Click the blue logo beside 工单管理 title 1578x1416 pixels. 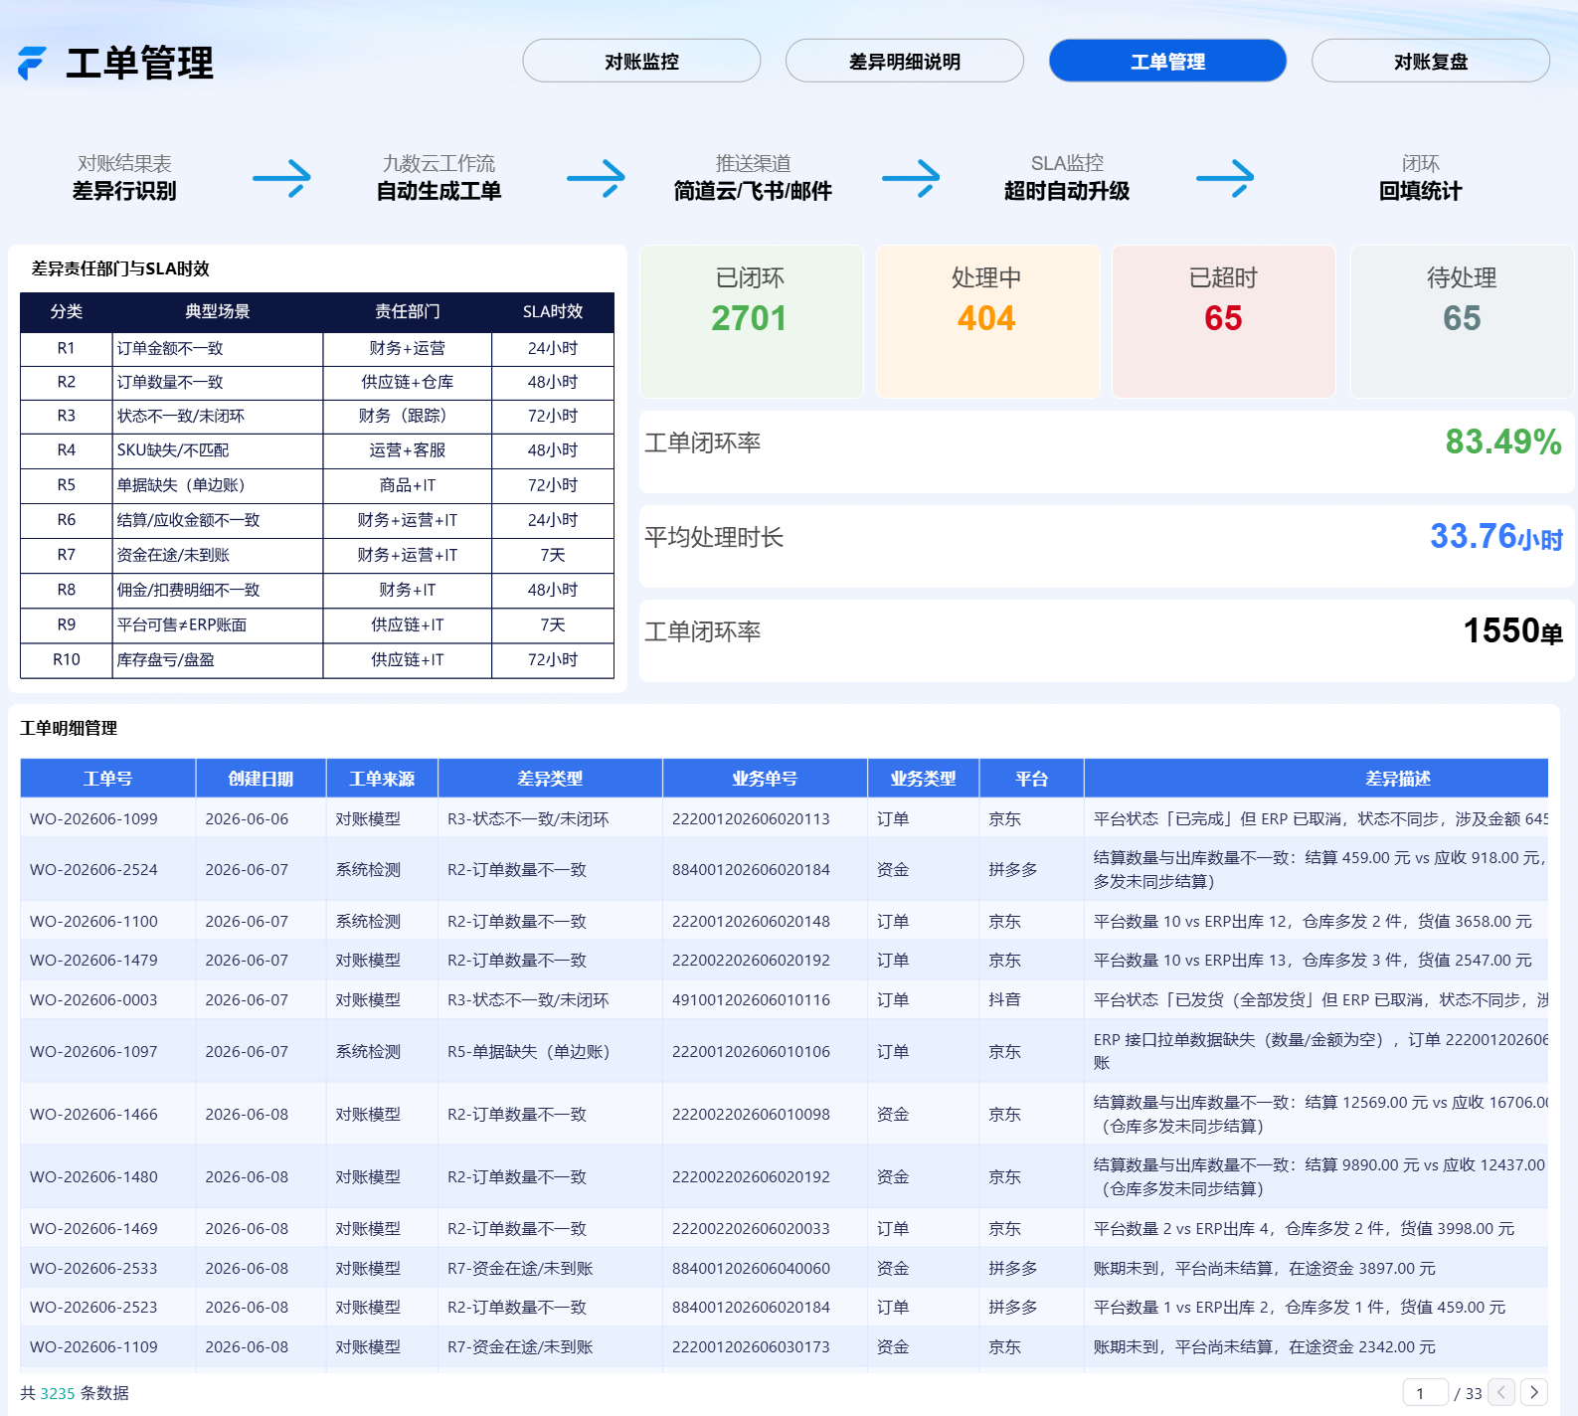pos(32,63)
